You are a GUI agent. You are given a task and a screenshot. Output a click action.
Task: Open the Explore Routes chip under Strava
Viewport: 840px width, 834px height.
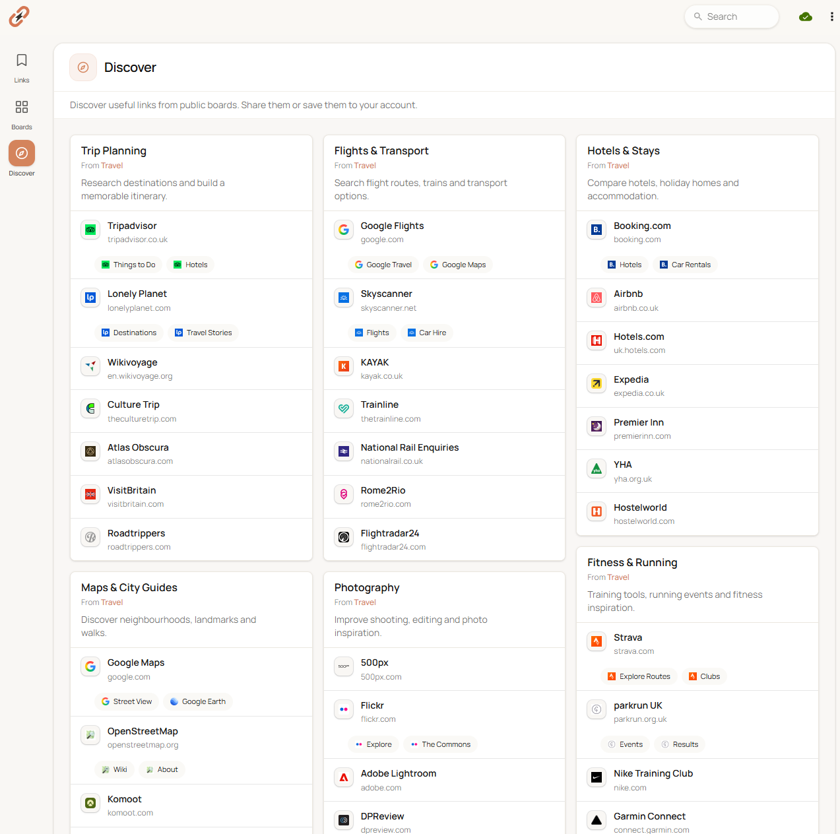point(639,676)
